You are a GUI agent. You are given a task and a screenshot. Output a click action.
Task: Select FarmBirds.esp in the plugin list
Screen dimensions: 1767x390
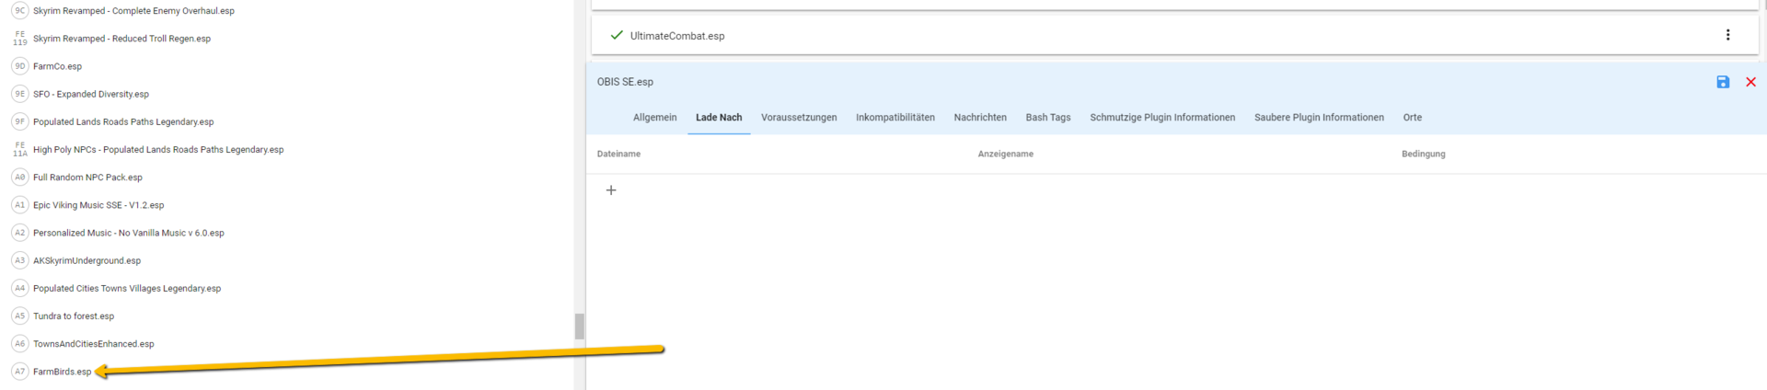(x=63, y=372)
